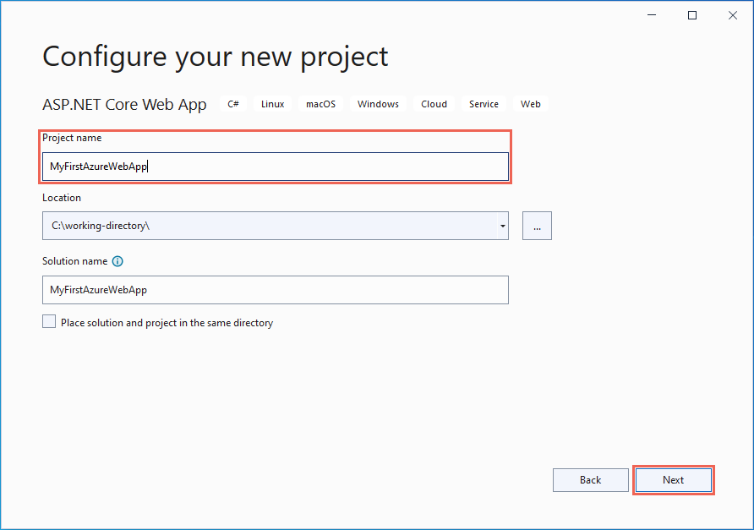The width and height of the screenshot is (754, 530).
Task: Click the C# language tag
Action: tap(233, 104)
